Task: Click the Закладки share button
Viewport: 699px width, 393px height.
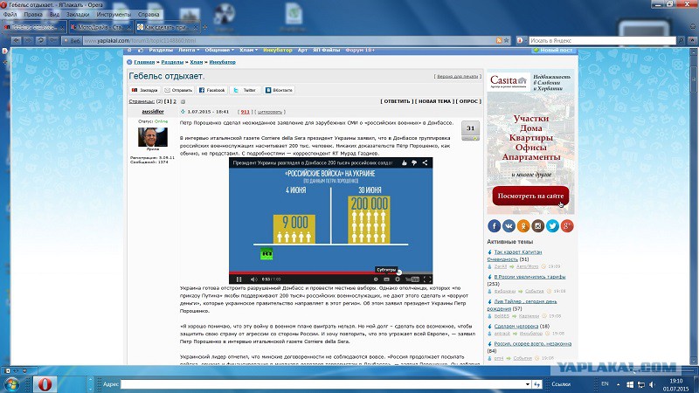Action: pyautogui.click(x=145, y=90)
